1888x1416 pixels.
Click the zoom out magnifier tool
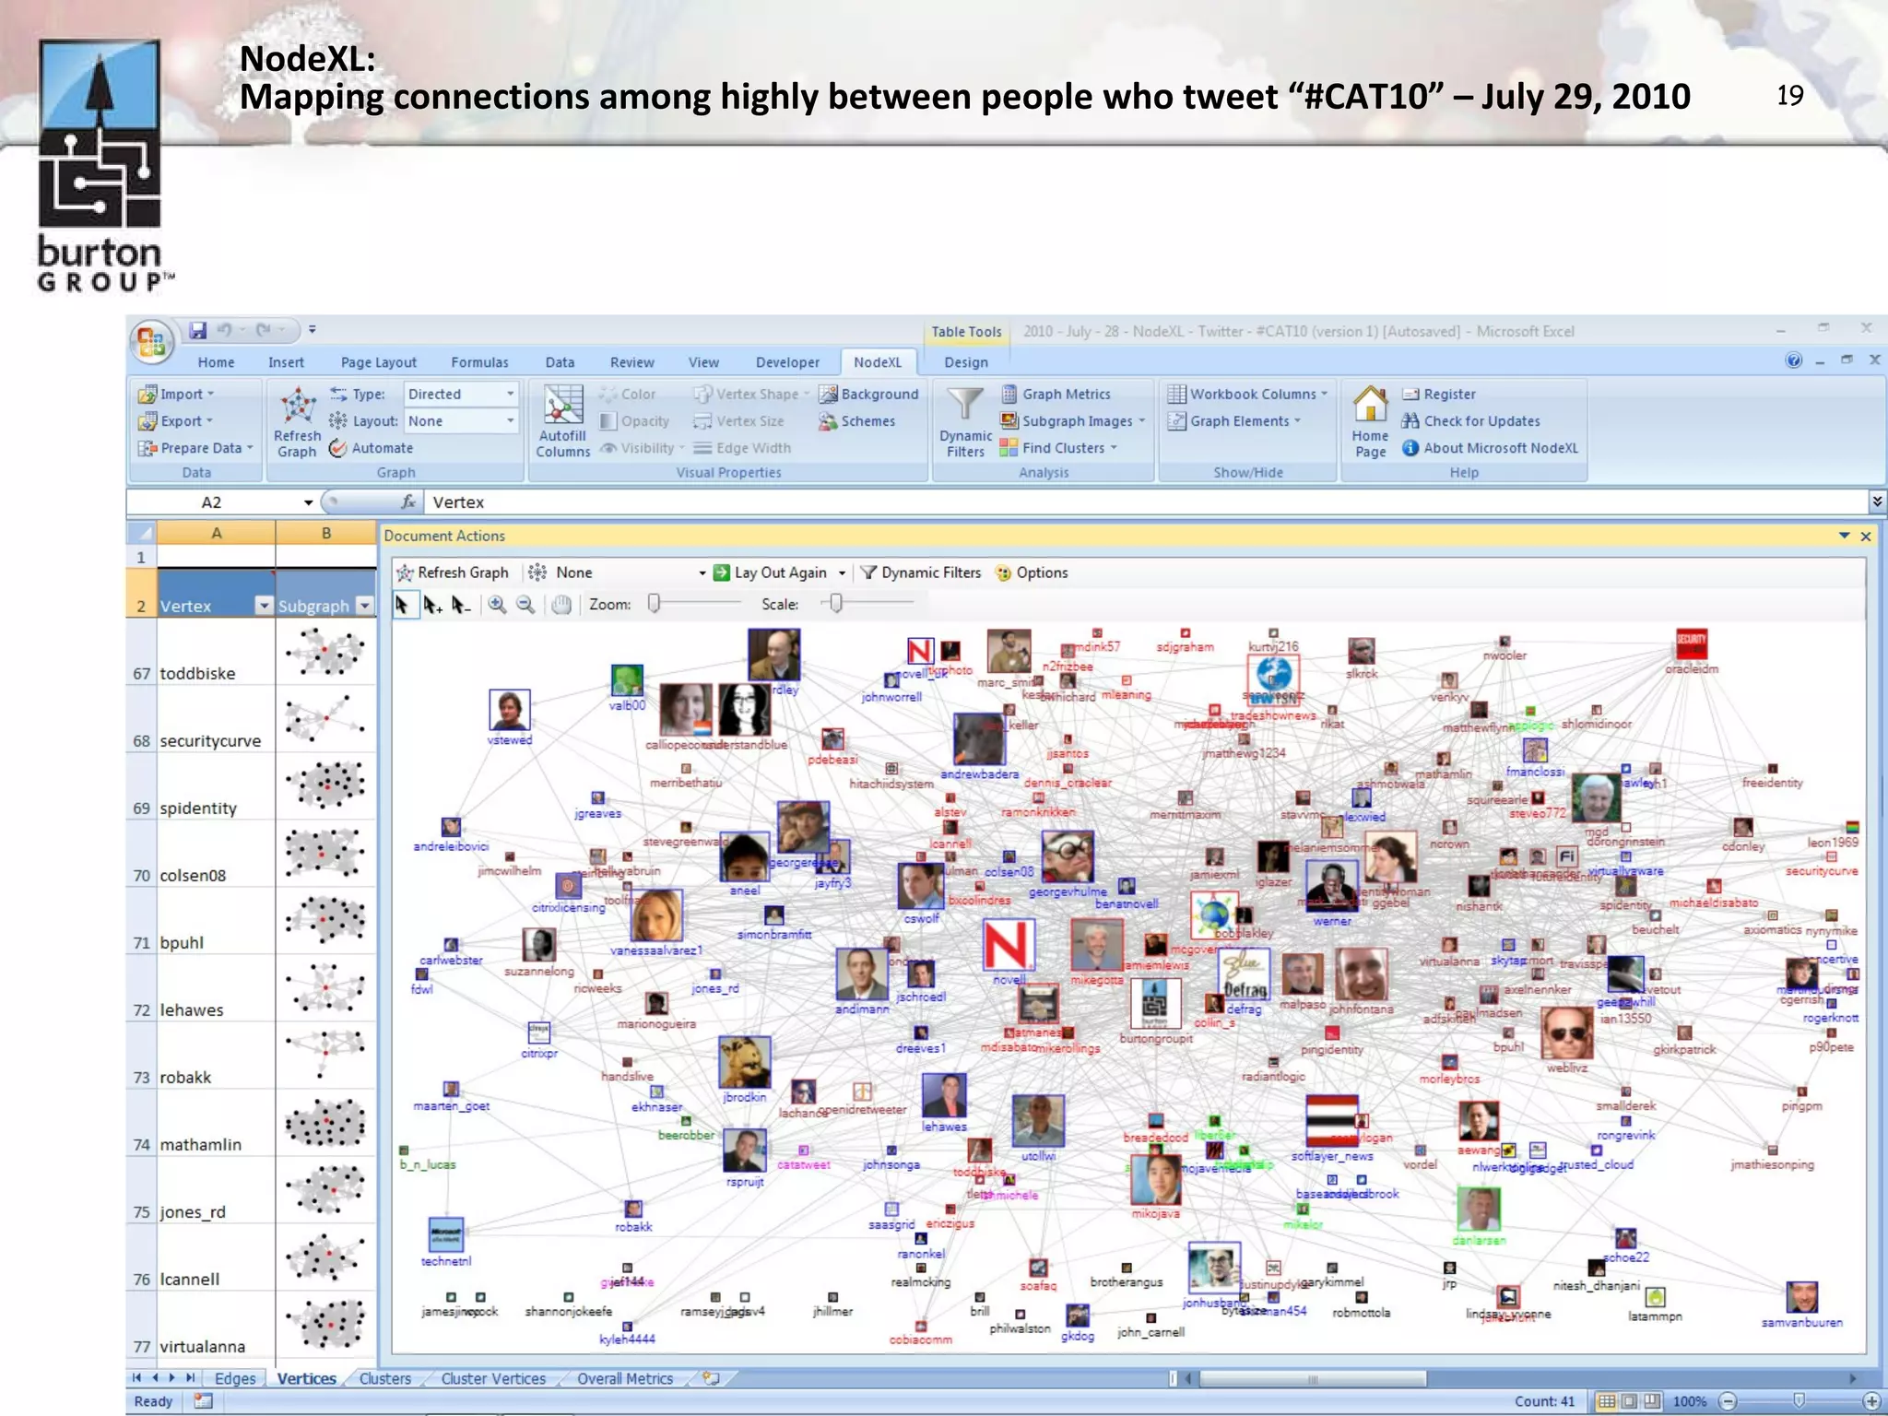(x=525, y=605)
